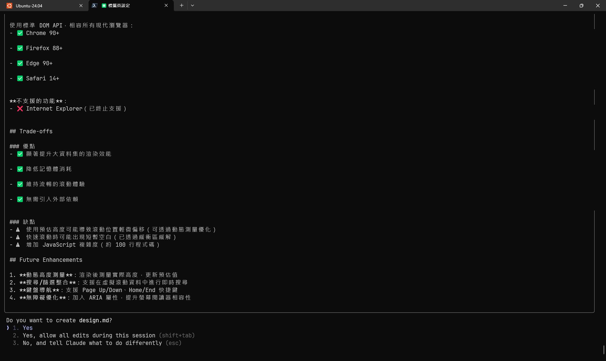Click warning triangle beside 使用預估高度 line
The height and width of the screenshot is (361, 606).
(18, 230)
